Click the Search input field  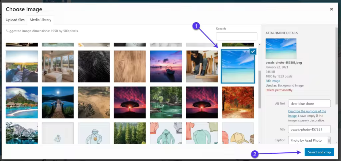236,36
